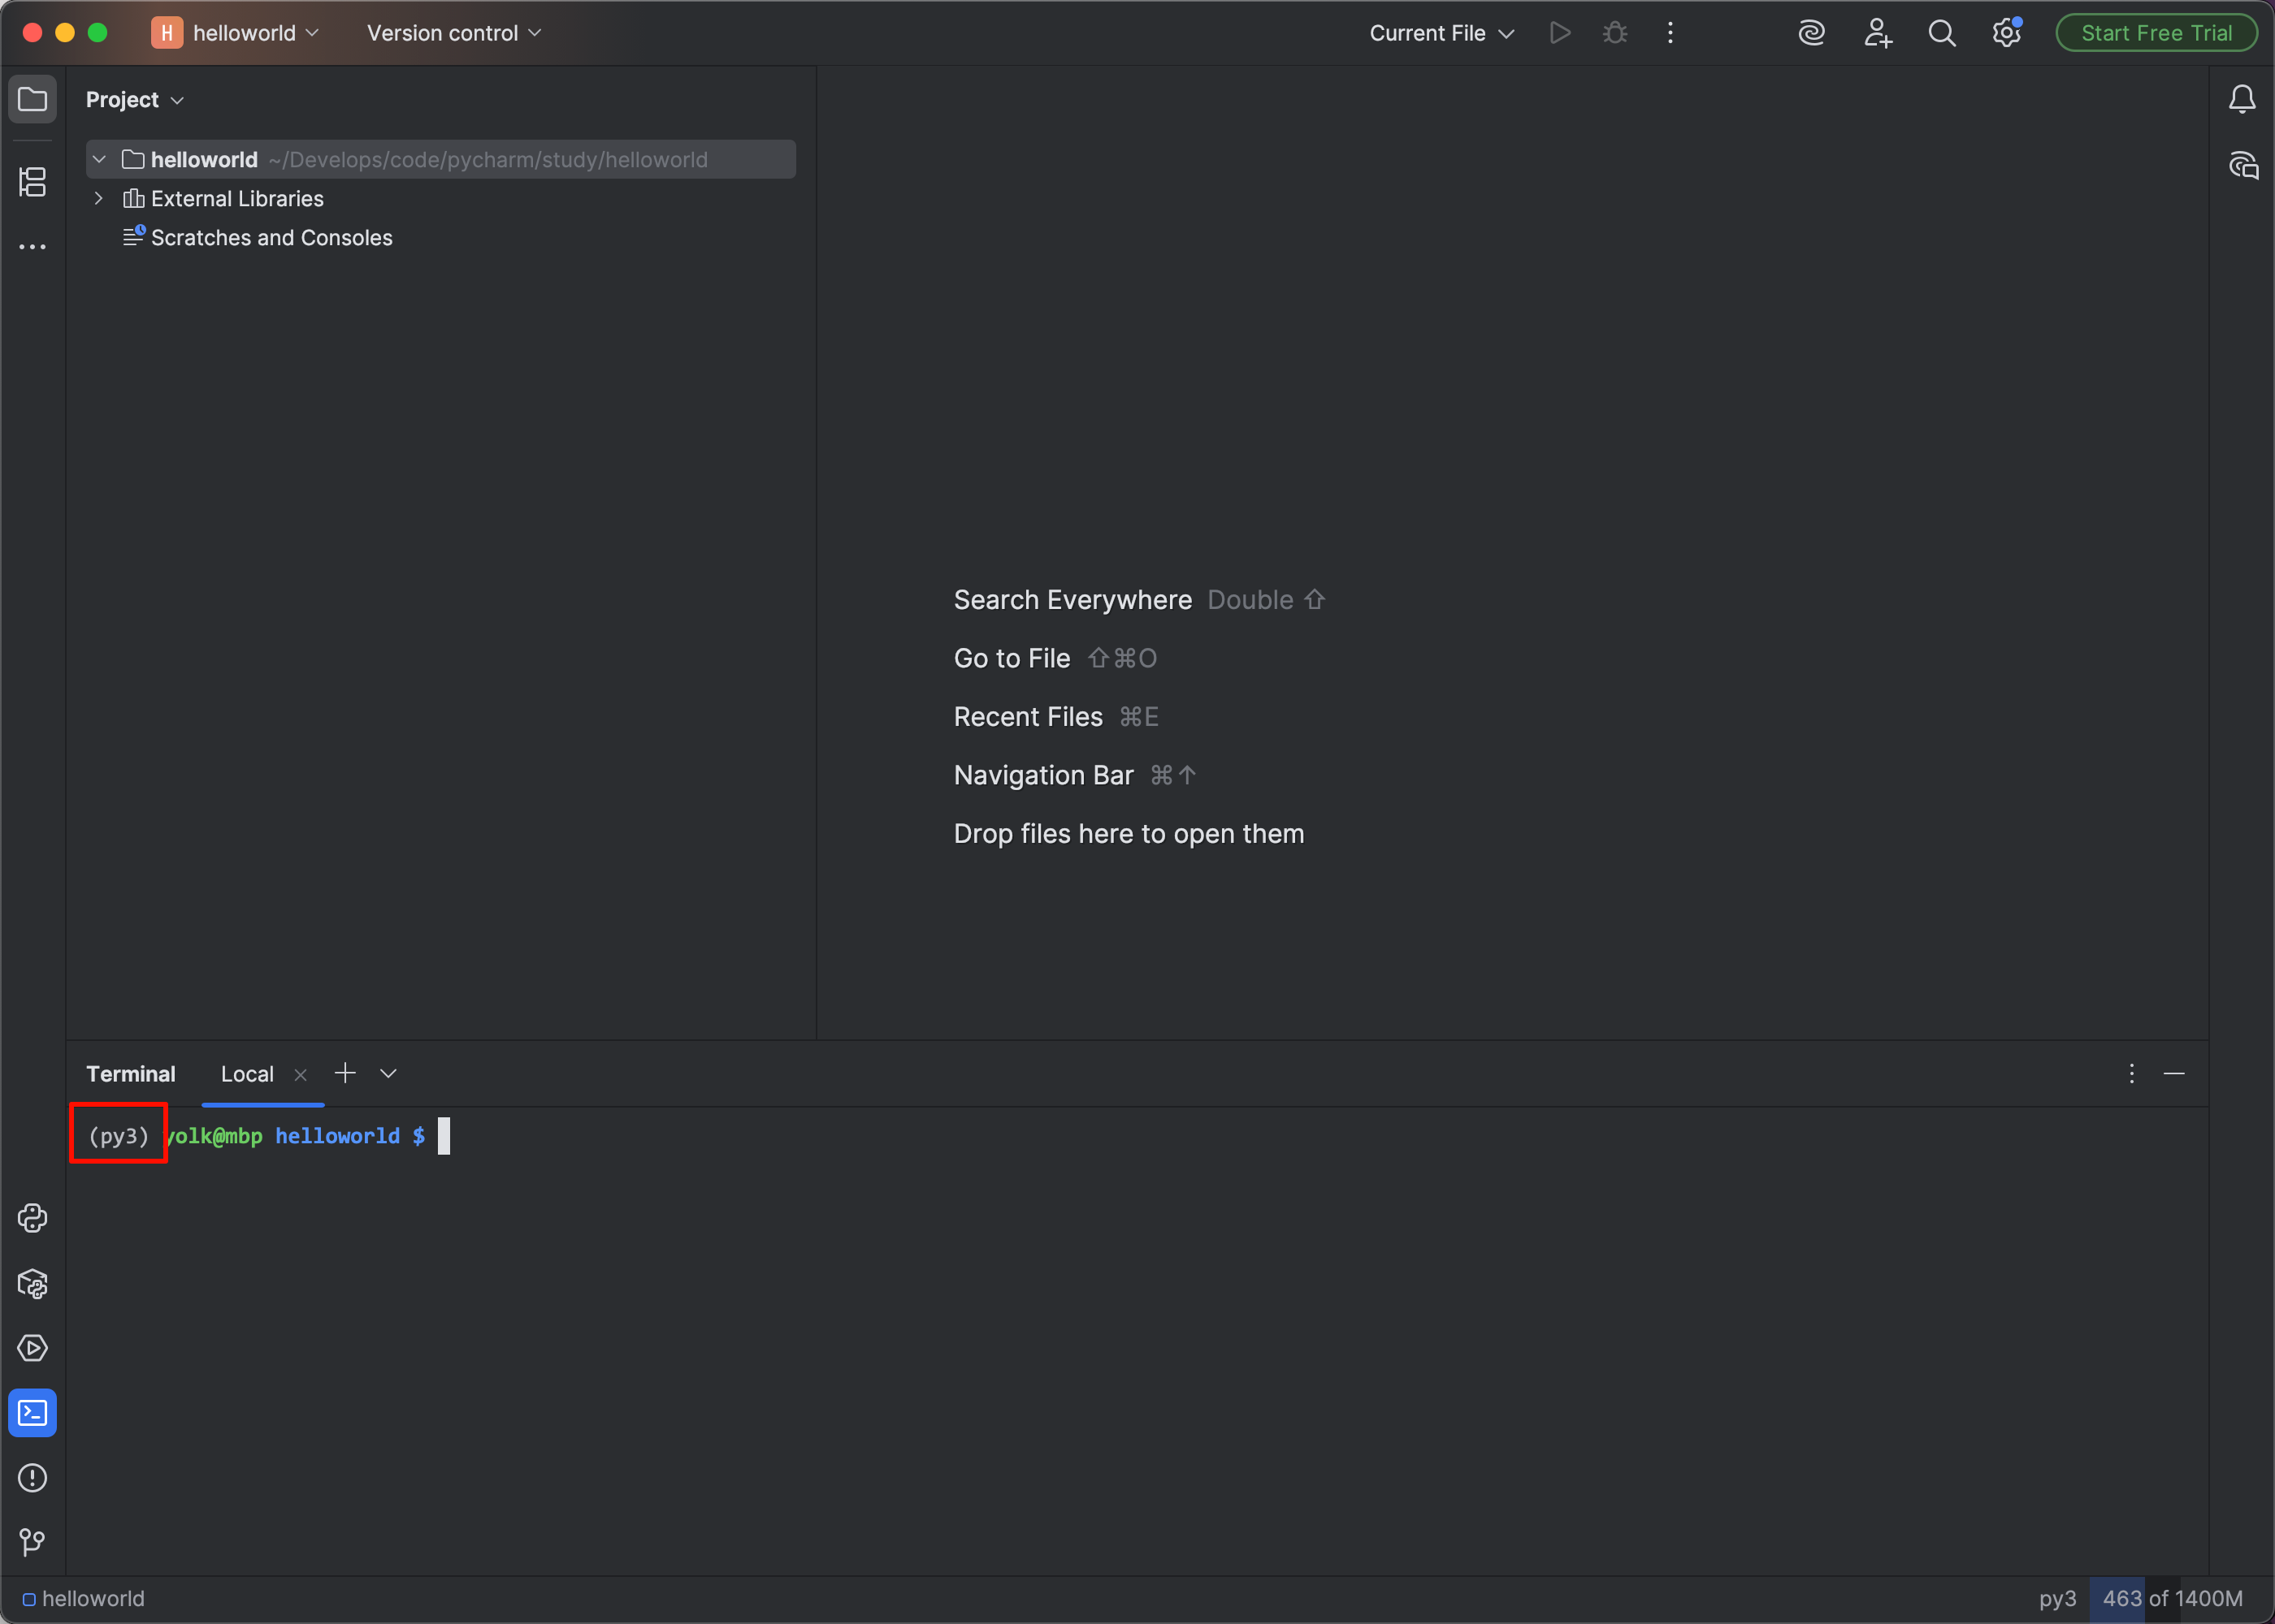
Task: Open the Git version control tool window
Action: tap(32, 1542)
